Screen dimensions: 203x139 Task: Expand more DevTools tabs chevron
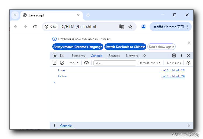(144, 55)
